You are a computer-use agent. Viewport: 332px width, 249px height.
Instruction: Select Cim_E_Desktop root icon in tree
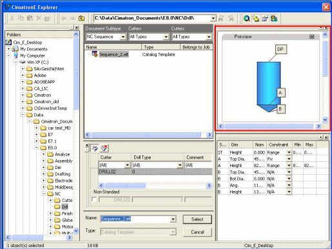[x=8, y=42]
